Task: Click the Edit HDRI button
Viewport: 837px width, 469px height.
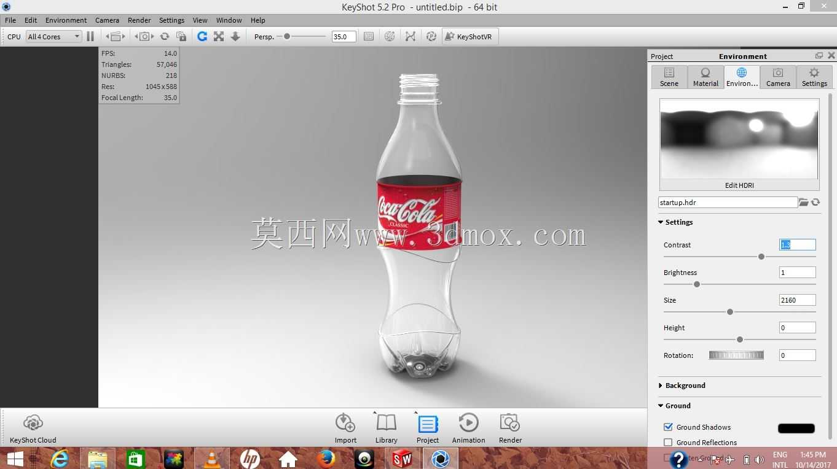Action: pyautogui.click(x=739, y=185)
